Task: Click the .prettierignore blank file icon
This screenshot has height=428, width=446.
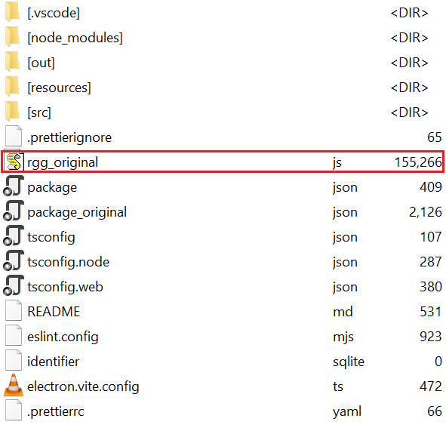Action: (x=14, y=136)
